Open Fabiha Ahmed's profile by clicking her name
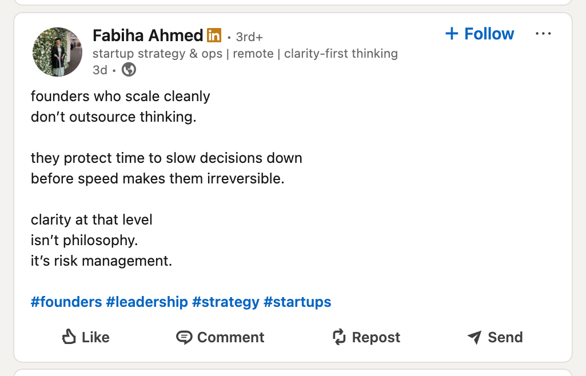The height and width of the screenshot is (376, 586). [147, 35]
